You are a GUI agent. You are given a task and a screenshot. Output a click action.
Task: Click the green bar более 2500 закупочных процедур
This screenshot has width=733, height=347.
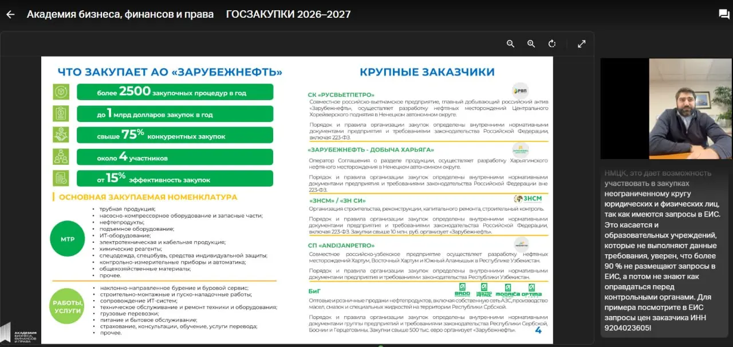[x=175, y=92]
